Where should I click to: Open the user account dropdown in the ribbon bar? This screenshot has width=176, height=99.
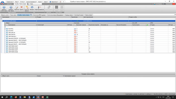click(158, 4)
